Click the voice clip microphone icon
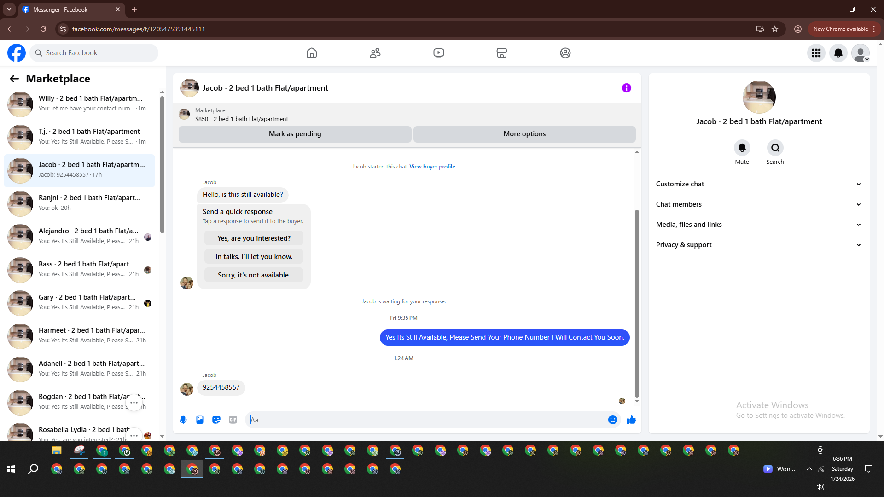This screenshot has width=884, height=497. (183, 420)
